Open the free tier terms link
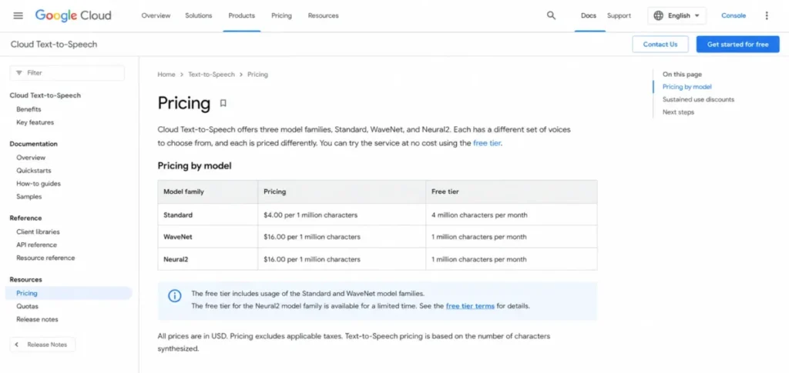Viewport: 789px width, 373px height. coord(470,306)
